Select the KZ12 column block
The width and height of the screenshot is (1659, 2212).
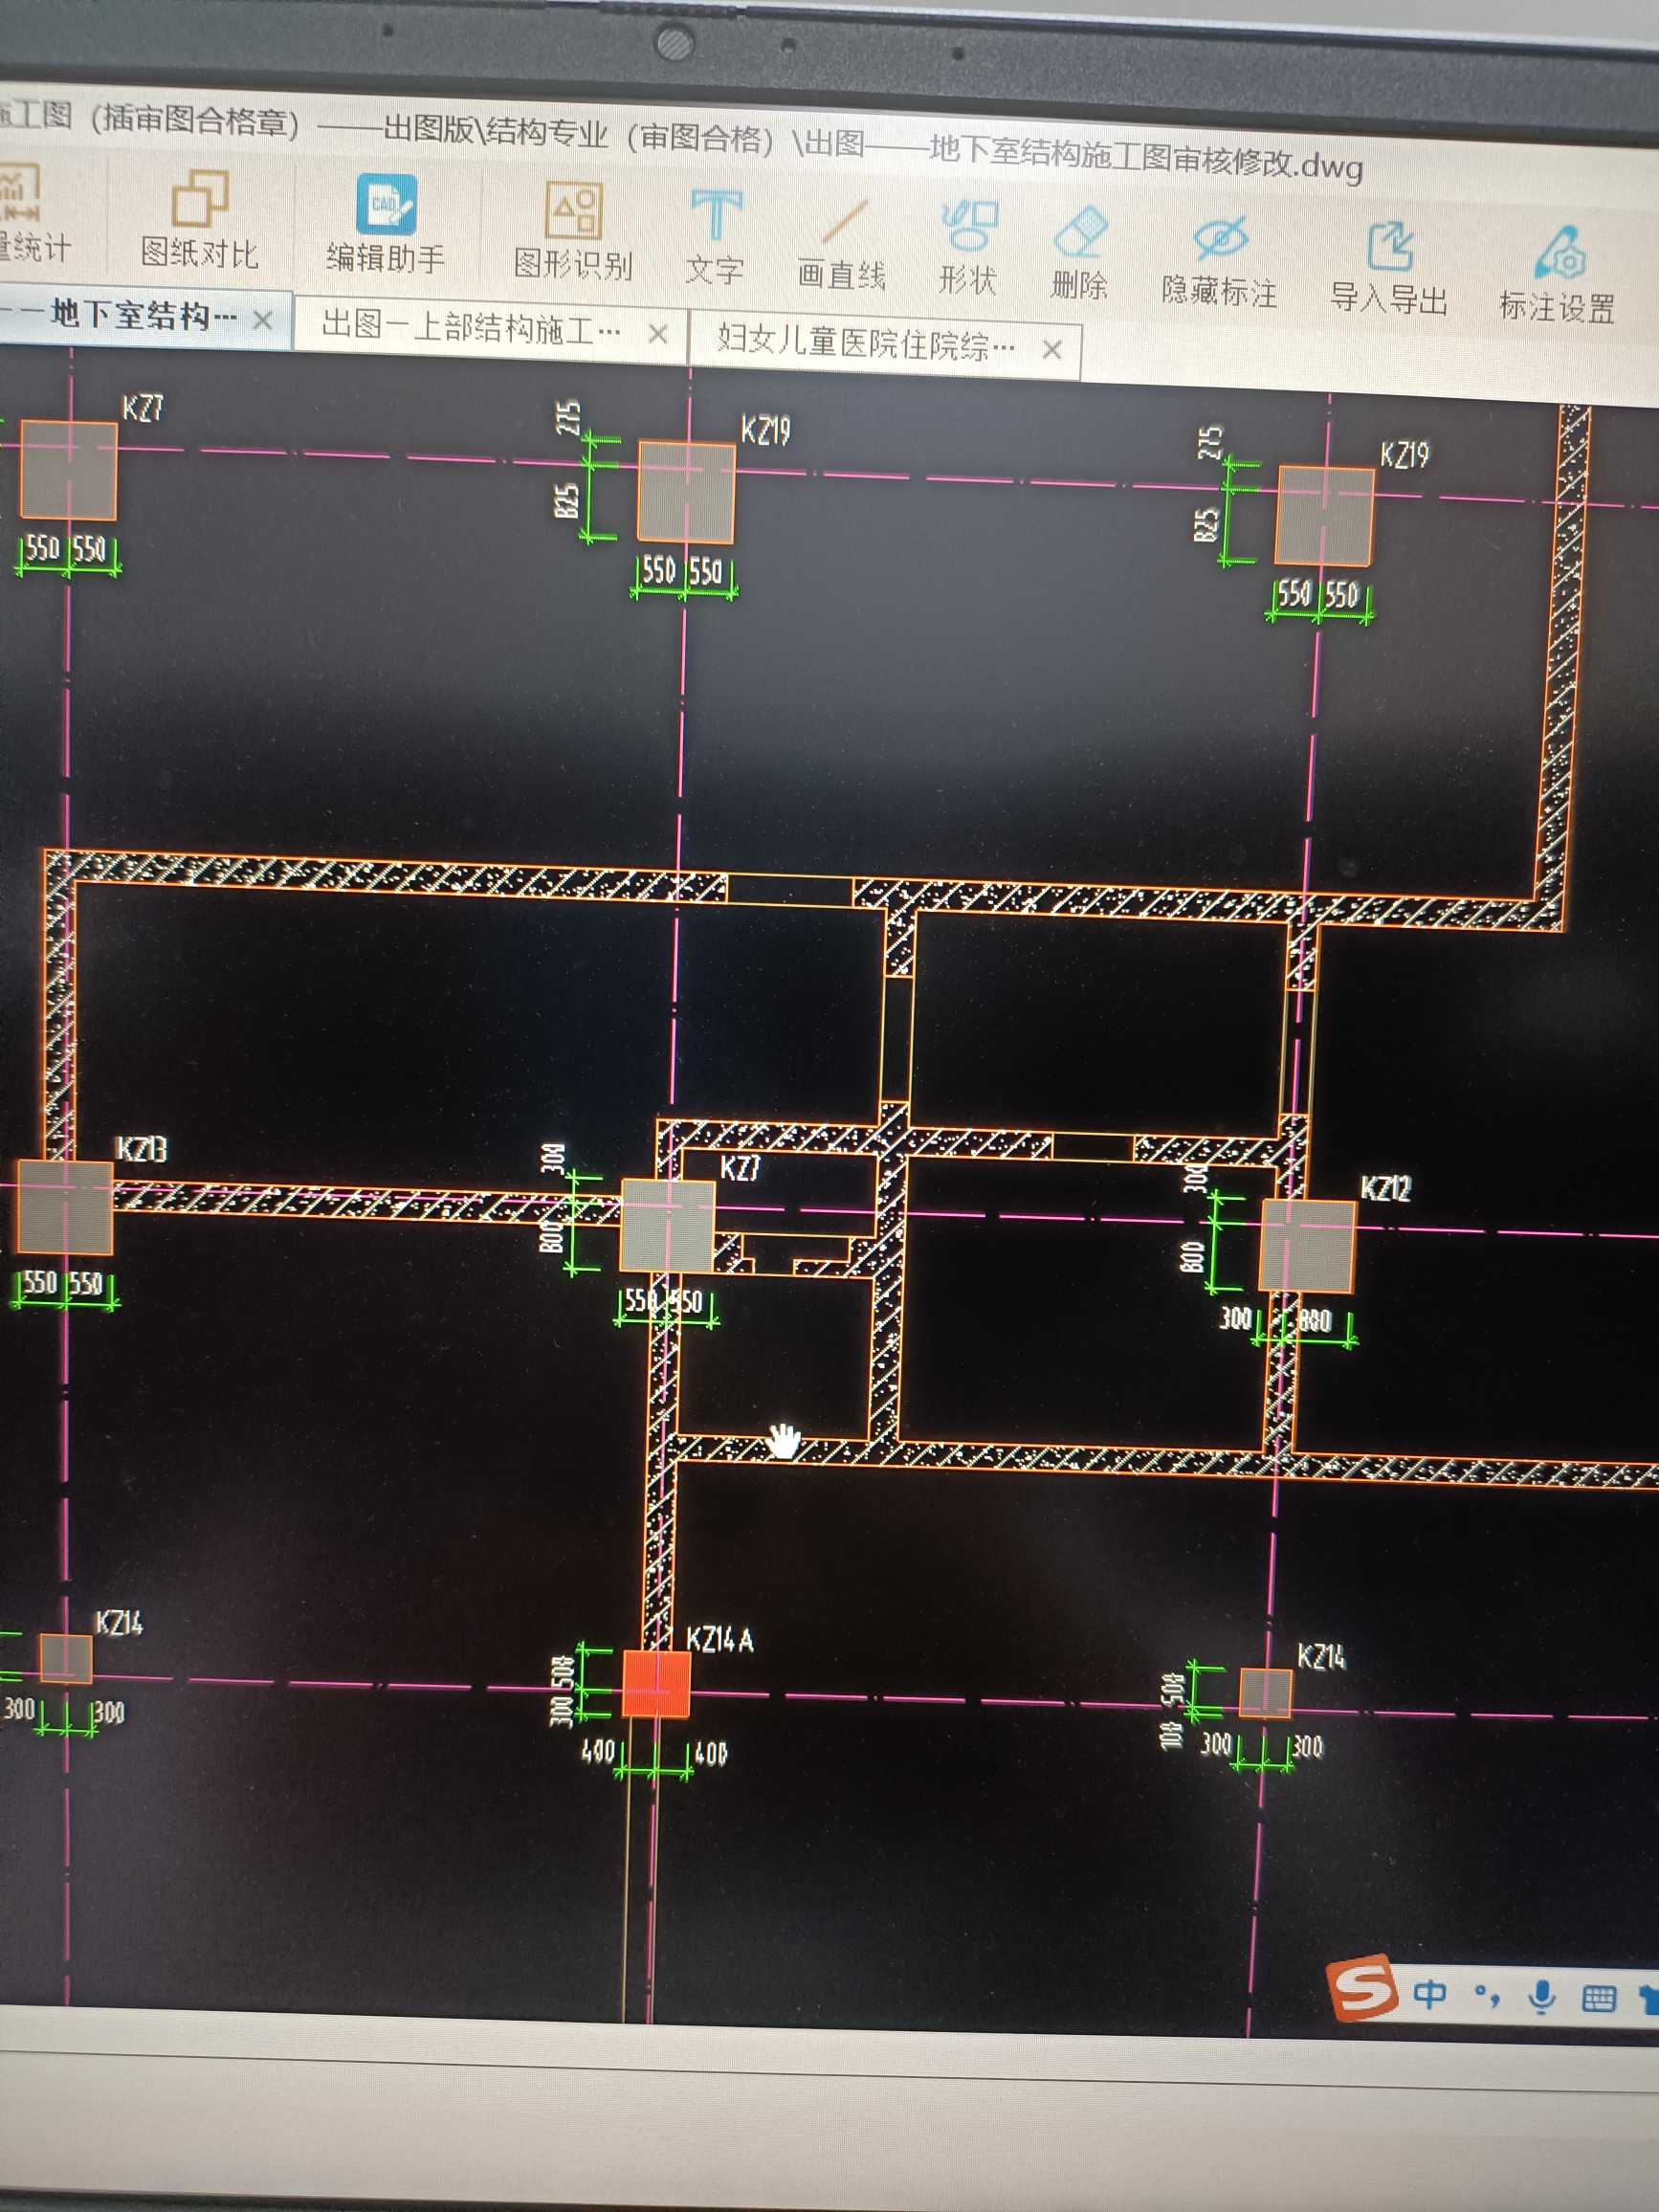click(1306, 1246)
